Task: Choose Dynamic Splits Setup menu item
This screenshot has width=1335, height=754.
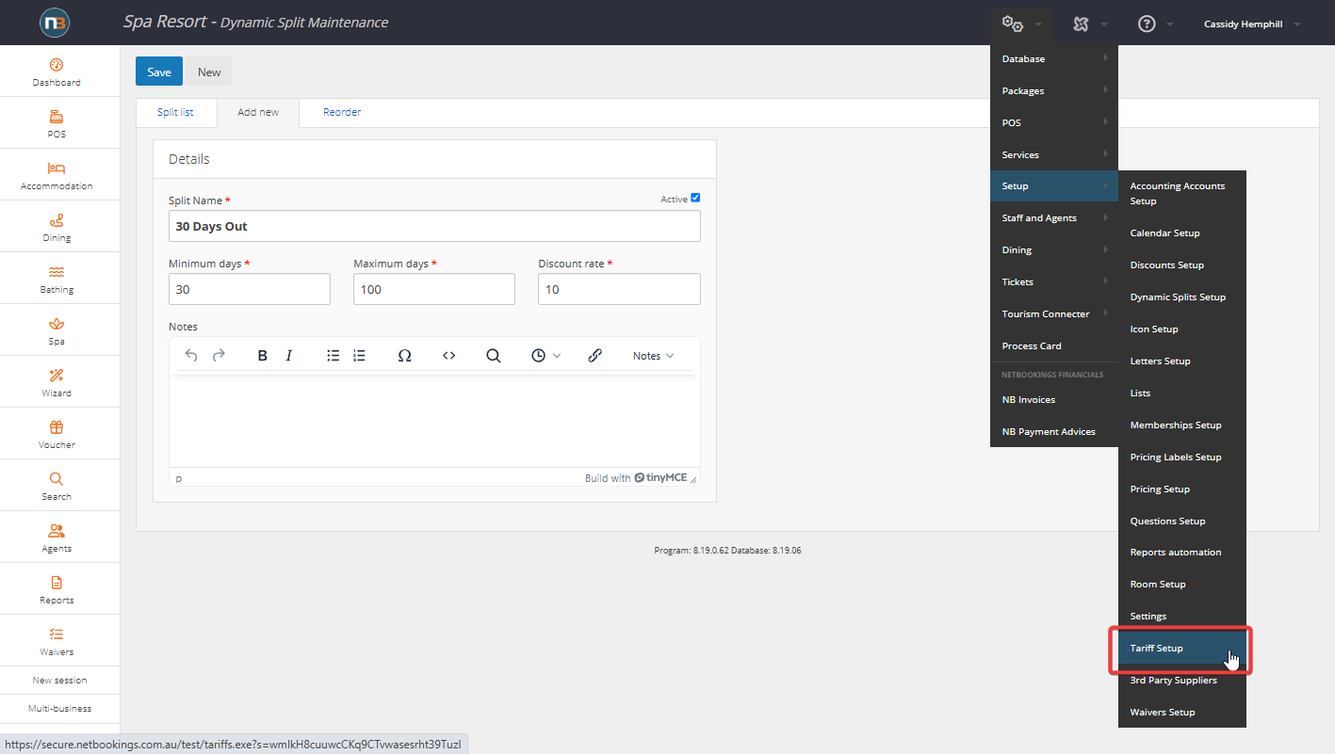Action: [x=1178, y=297]
